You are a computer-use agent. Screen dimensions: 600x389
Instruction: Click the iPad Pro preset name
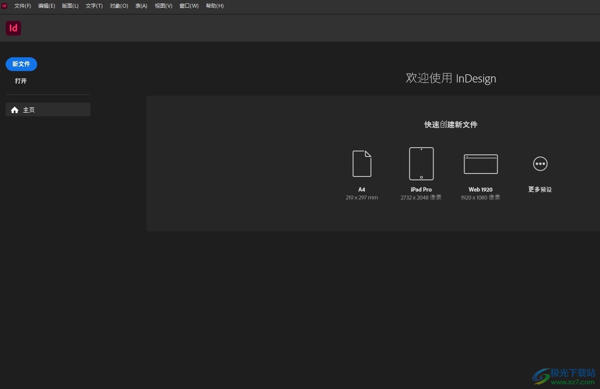(421, 190)
